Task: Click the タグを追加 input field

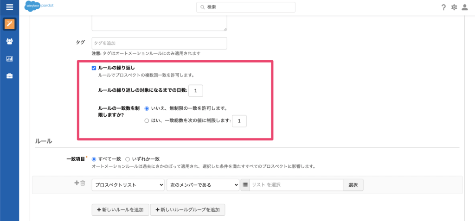Action: [x=159, y=43]
